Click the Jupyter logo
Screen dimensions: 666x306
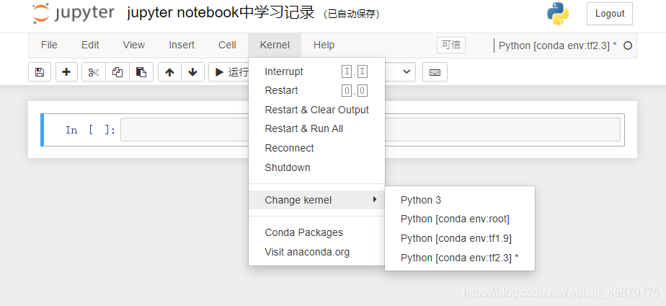[74, 13]
